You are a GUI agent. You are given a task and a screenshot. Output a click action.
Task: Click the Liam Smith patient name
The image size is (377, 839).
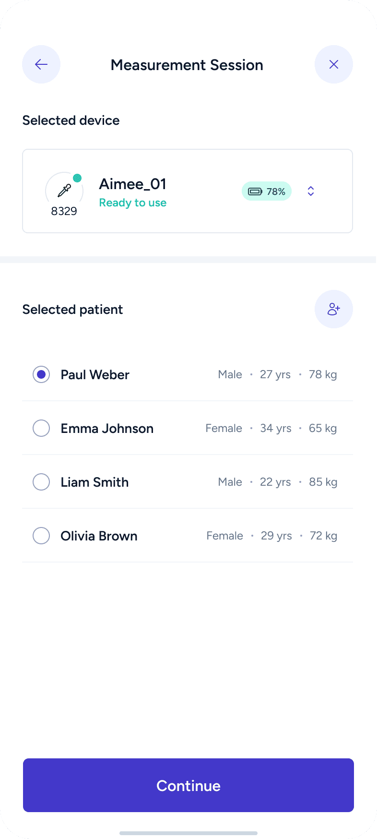(94, 482)
